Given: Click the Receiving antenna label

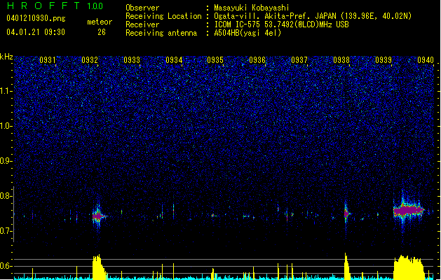Looking at the screenshot, I should pyautogui.click(x=161, y=33).
